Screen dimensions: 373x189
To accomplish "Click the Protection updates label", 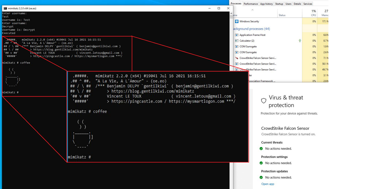I will (x=274, y=171).
